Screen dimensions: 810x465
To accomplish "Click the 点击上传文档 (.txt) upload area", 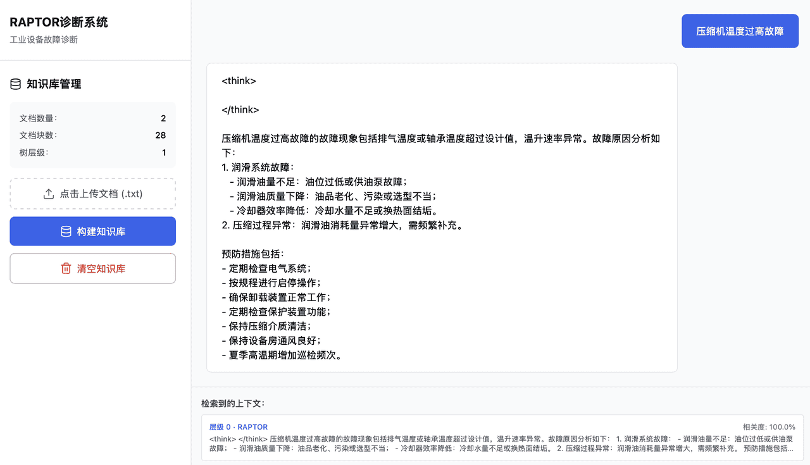I will click(92, 194).
